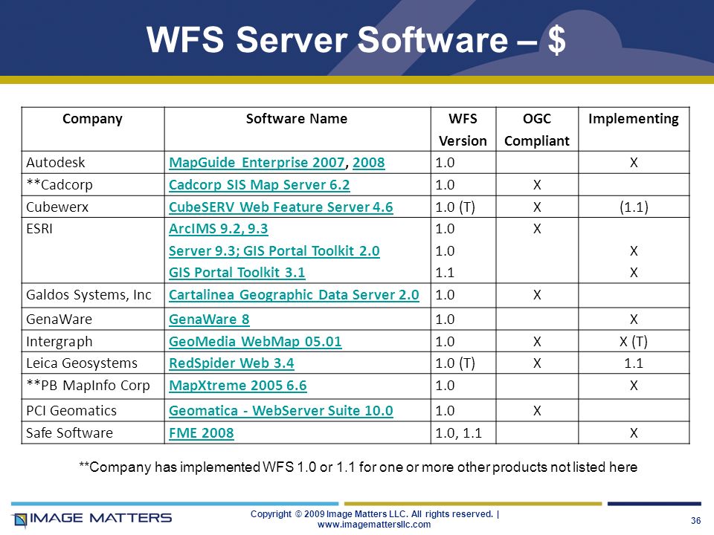Click the OGC Compliant column header
714x535 pixels.
(537, 129)
